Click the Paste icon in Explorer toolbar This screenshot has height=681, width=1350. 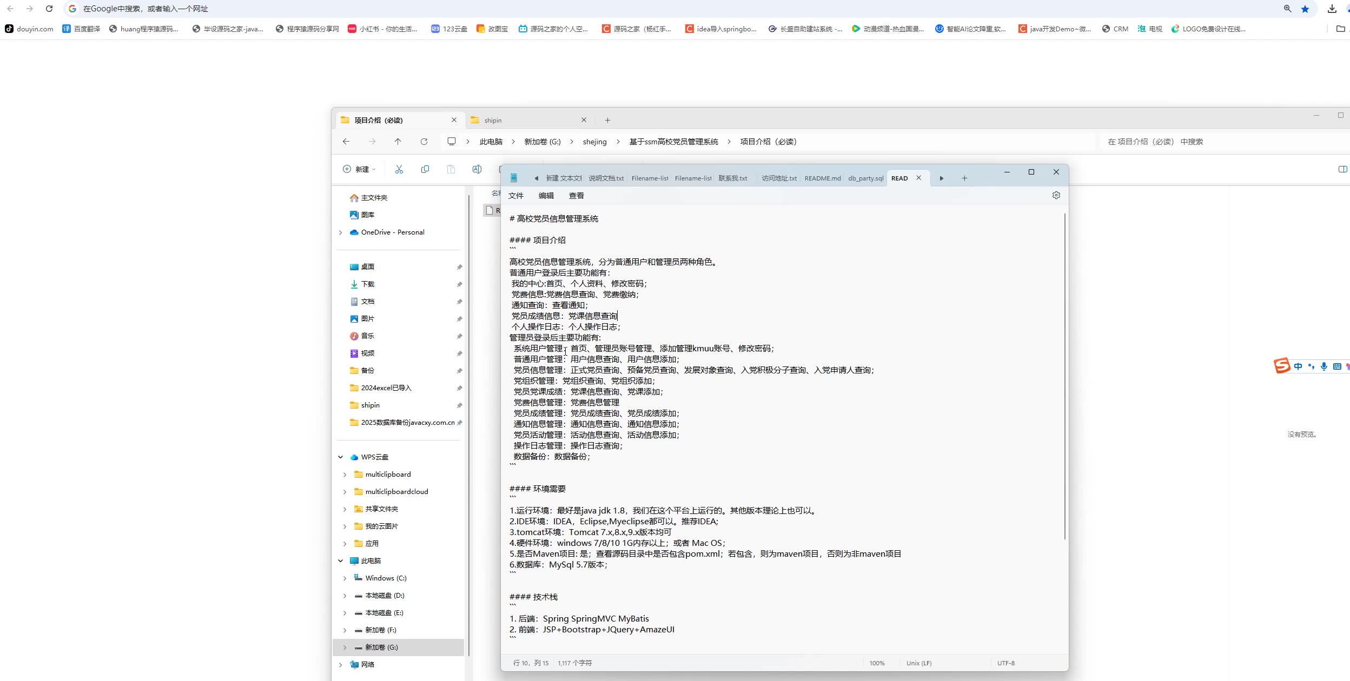(x=451, y=169)
